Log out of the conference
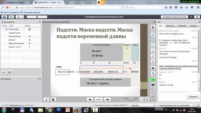Screen dimensions: 201x113 197,17
